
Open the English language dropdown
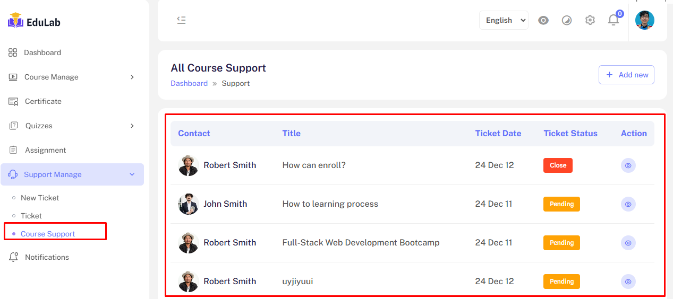tap(504, 20)
